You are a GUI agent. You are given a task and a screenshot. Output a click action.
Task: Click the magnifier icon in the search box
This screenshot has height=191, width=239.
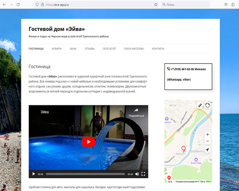pos(164,4)
